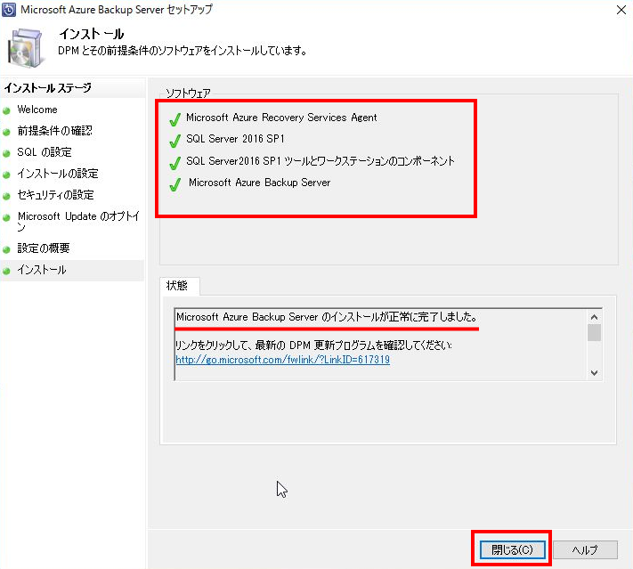The height and width of the screenshot is (569, 633).
Task: Click the green dot beside 前提条件の確認
Action: [x=6, y=132]
